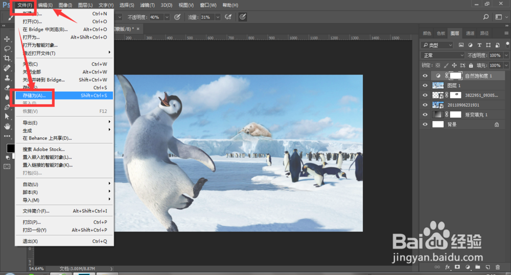Screen dimensions: 511x275
Task: Expand 自动(U) submenu
Action: pos(64,184)
